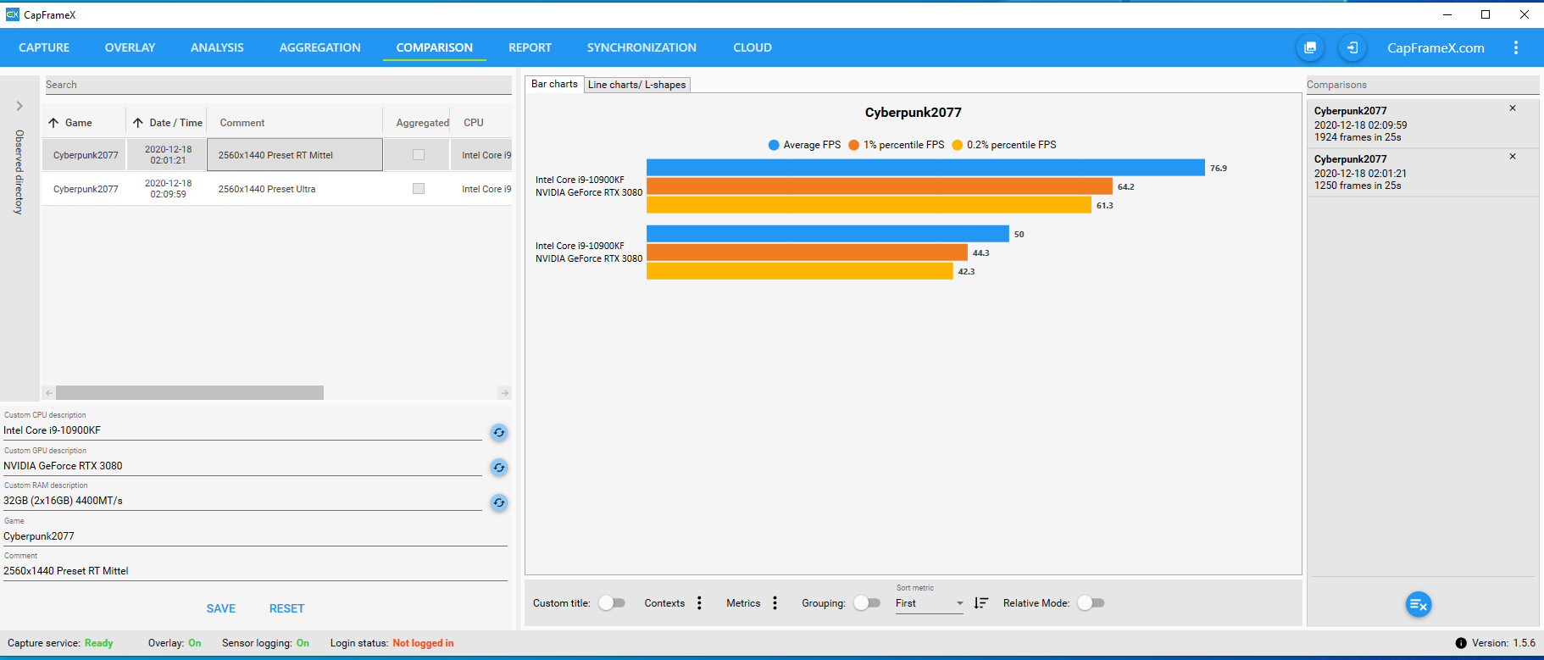Check Aggregated box for Preset Ultra row
Screen dimensions: 1544x660
coord(419,189)
